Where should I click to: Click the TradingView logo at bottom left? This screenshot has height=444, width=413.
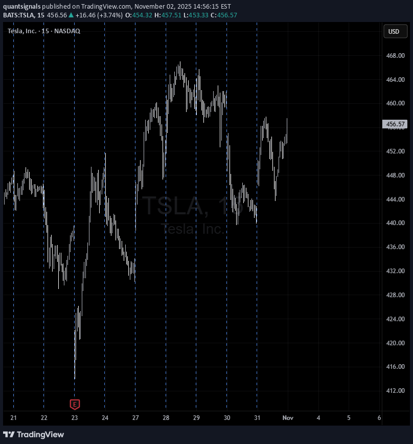pos(35,434)
